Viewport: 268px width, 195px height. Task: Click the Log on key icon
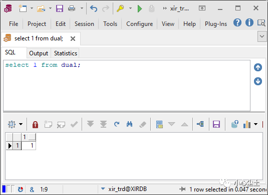[x=120, y=8]
